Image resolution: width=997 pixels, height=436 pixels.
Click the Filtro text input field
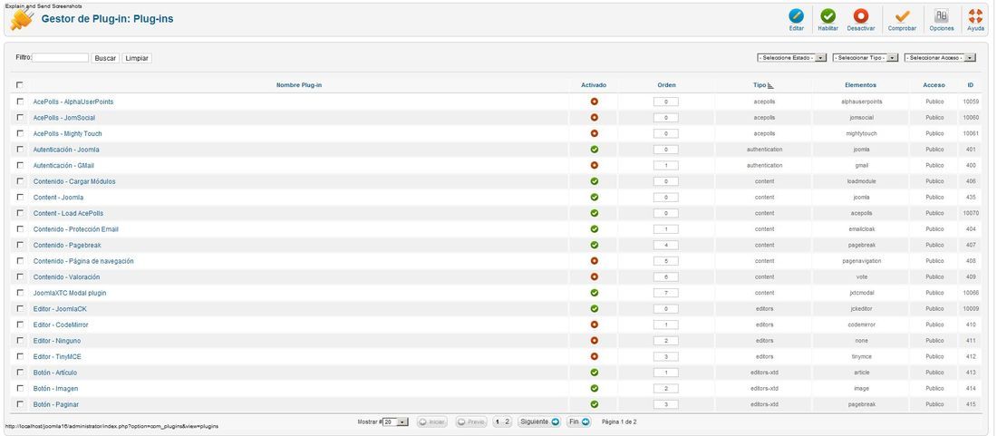point(61,58)
